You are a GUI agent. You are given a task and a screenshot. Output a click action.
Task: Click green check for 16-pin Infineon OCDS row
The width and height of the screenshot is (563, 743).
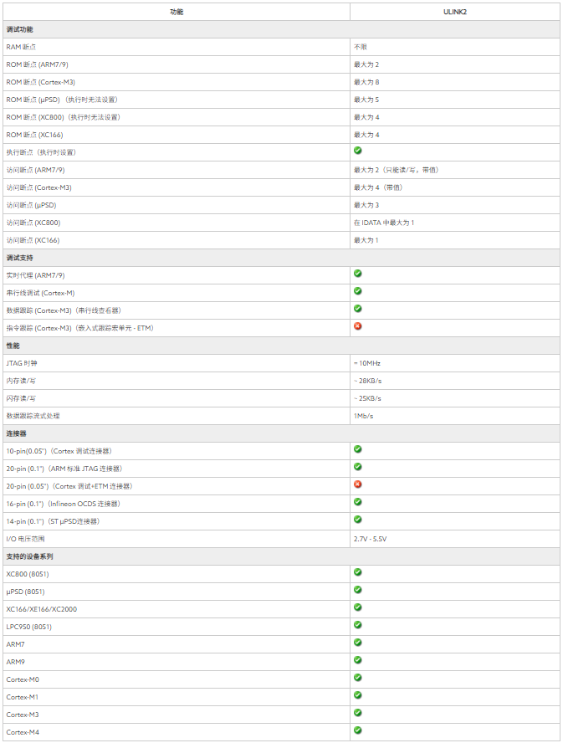coord(358,502)
